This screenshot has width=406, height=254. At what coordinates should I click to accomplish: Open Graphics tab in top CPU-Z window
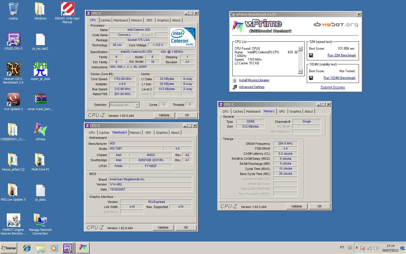pyautogui.click(x=163, y=20)
